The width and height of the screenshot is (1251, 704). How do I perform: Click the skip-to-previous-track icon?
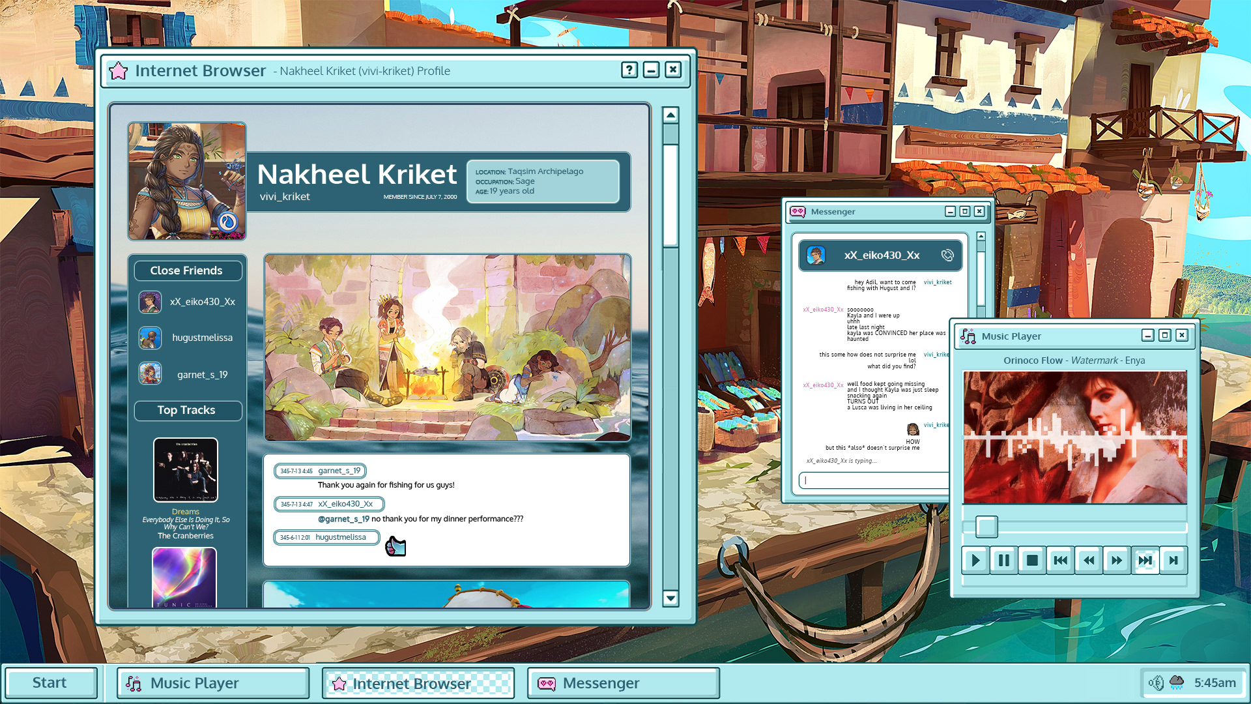pyautogui.click(x=1060, y=560)
